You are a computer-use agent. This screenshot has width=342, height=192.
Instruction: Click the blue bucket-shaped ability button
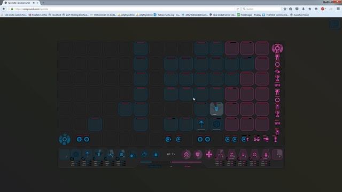pyautogui.click(x=156, y=155)
